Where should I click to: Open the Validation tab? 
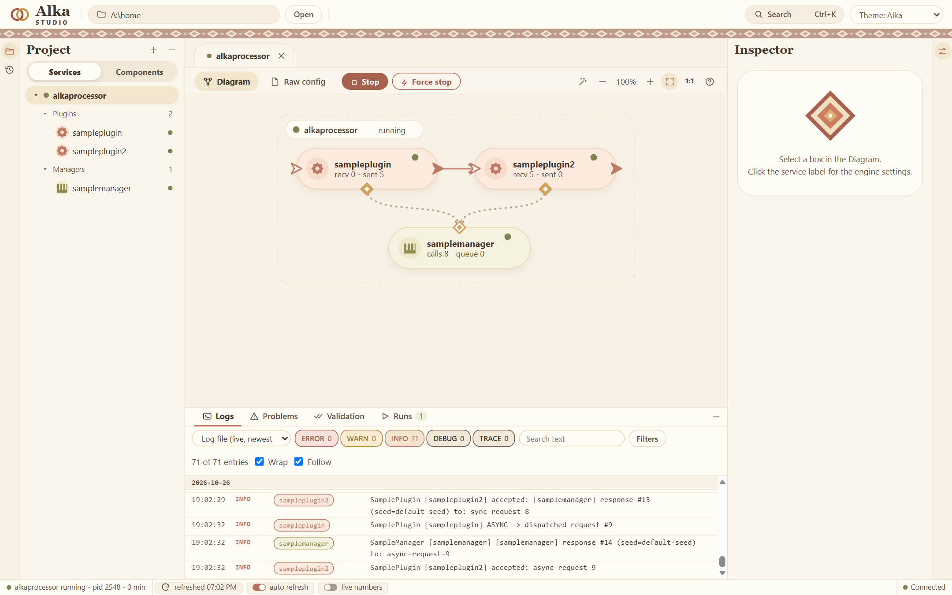click(339, 416)
